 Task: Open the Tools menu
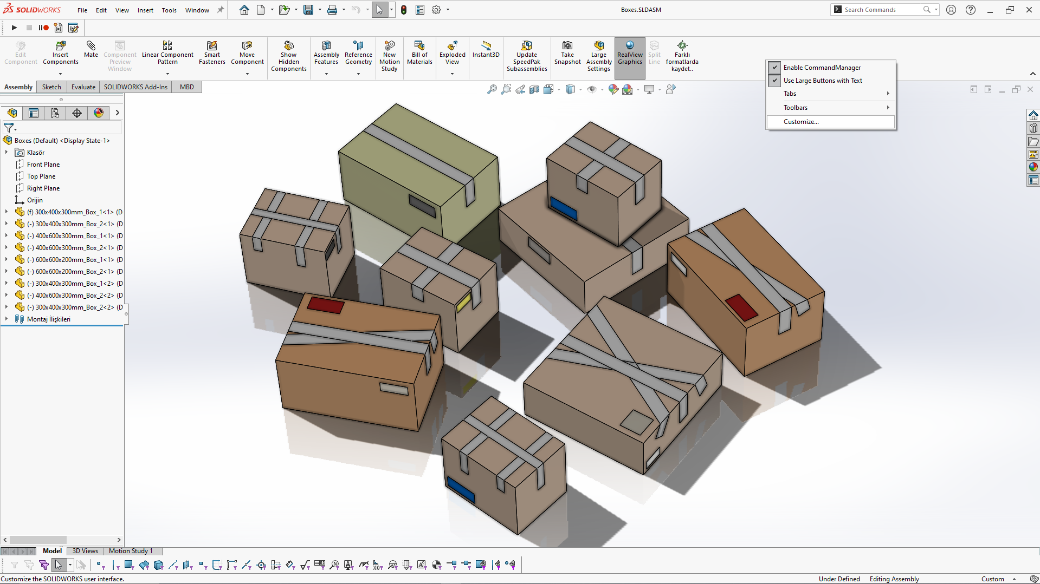pyautogui.click(x=169, y=10)
